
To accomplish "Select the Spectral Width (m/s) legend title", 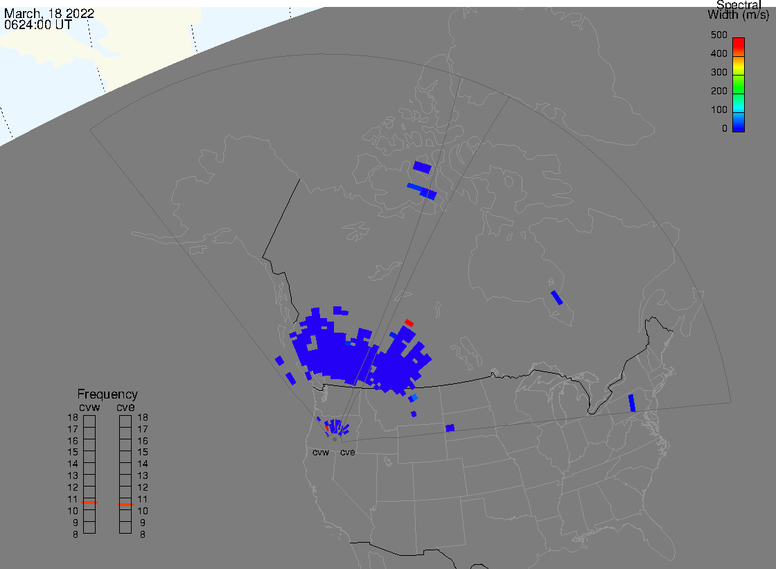I will point(738,10).
